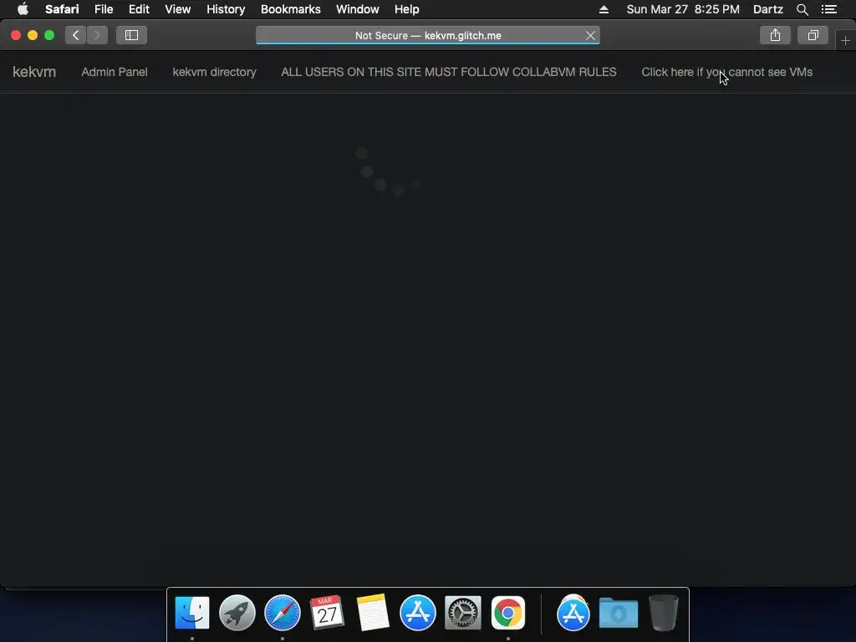Click the date and time in menu bar

[x=683, y=9]
